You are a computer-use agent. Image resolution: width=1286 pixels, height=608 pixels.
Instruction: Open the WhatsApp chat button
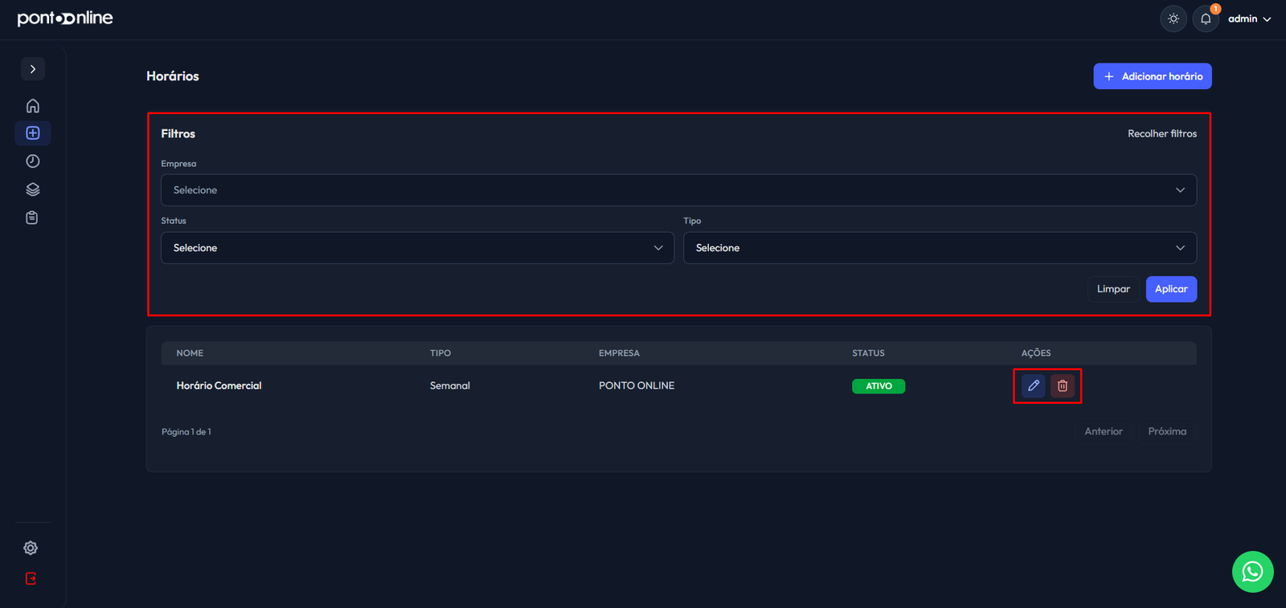click(x=1252, y=572)
